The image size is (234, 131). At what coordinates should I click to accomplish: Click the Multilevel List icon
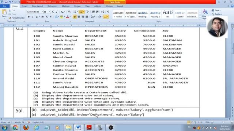click(87, 12)
